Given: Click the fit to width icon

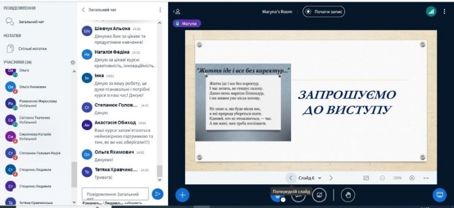Looking at the screenshot, I should pos(426,178).
